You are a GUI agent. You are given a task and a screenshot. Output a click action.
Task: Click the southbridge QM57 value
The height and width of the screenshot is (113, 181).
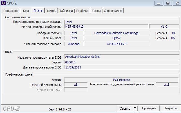(x=117, y=38)
